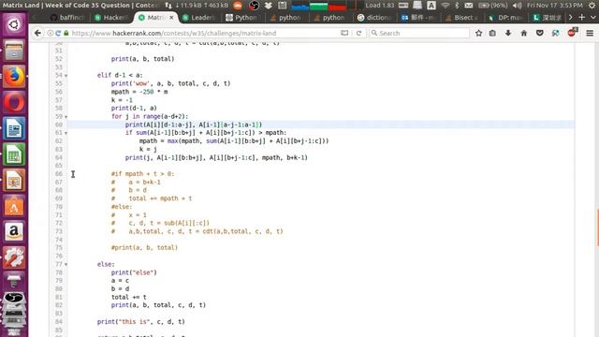Open Ubuntu Dash search
599x337 pixels.
(x=14, y=25)
